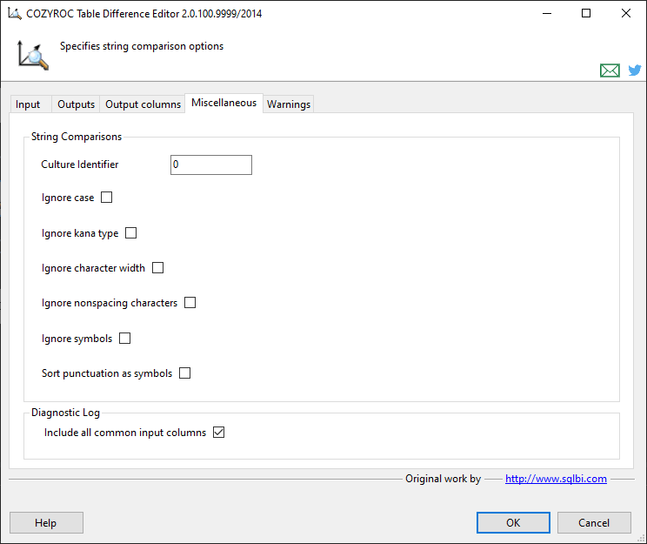This screenshot has width=647, height=544.
Task: Click the Diagnostic Log group label
Action: 65,413
